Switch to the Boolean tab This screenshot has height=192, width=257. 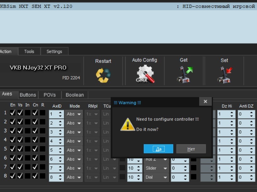click(x=75, y=95)
